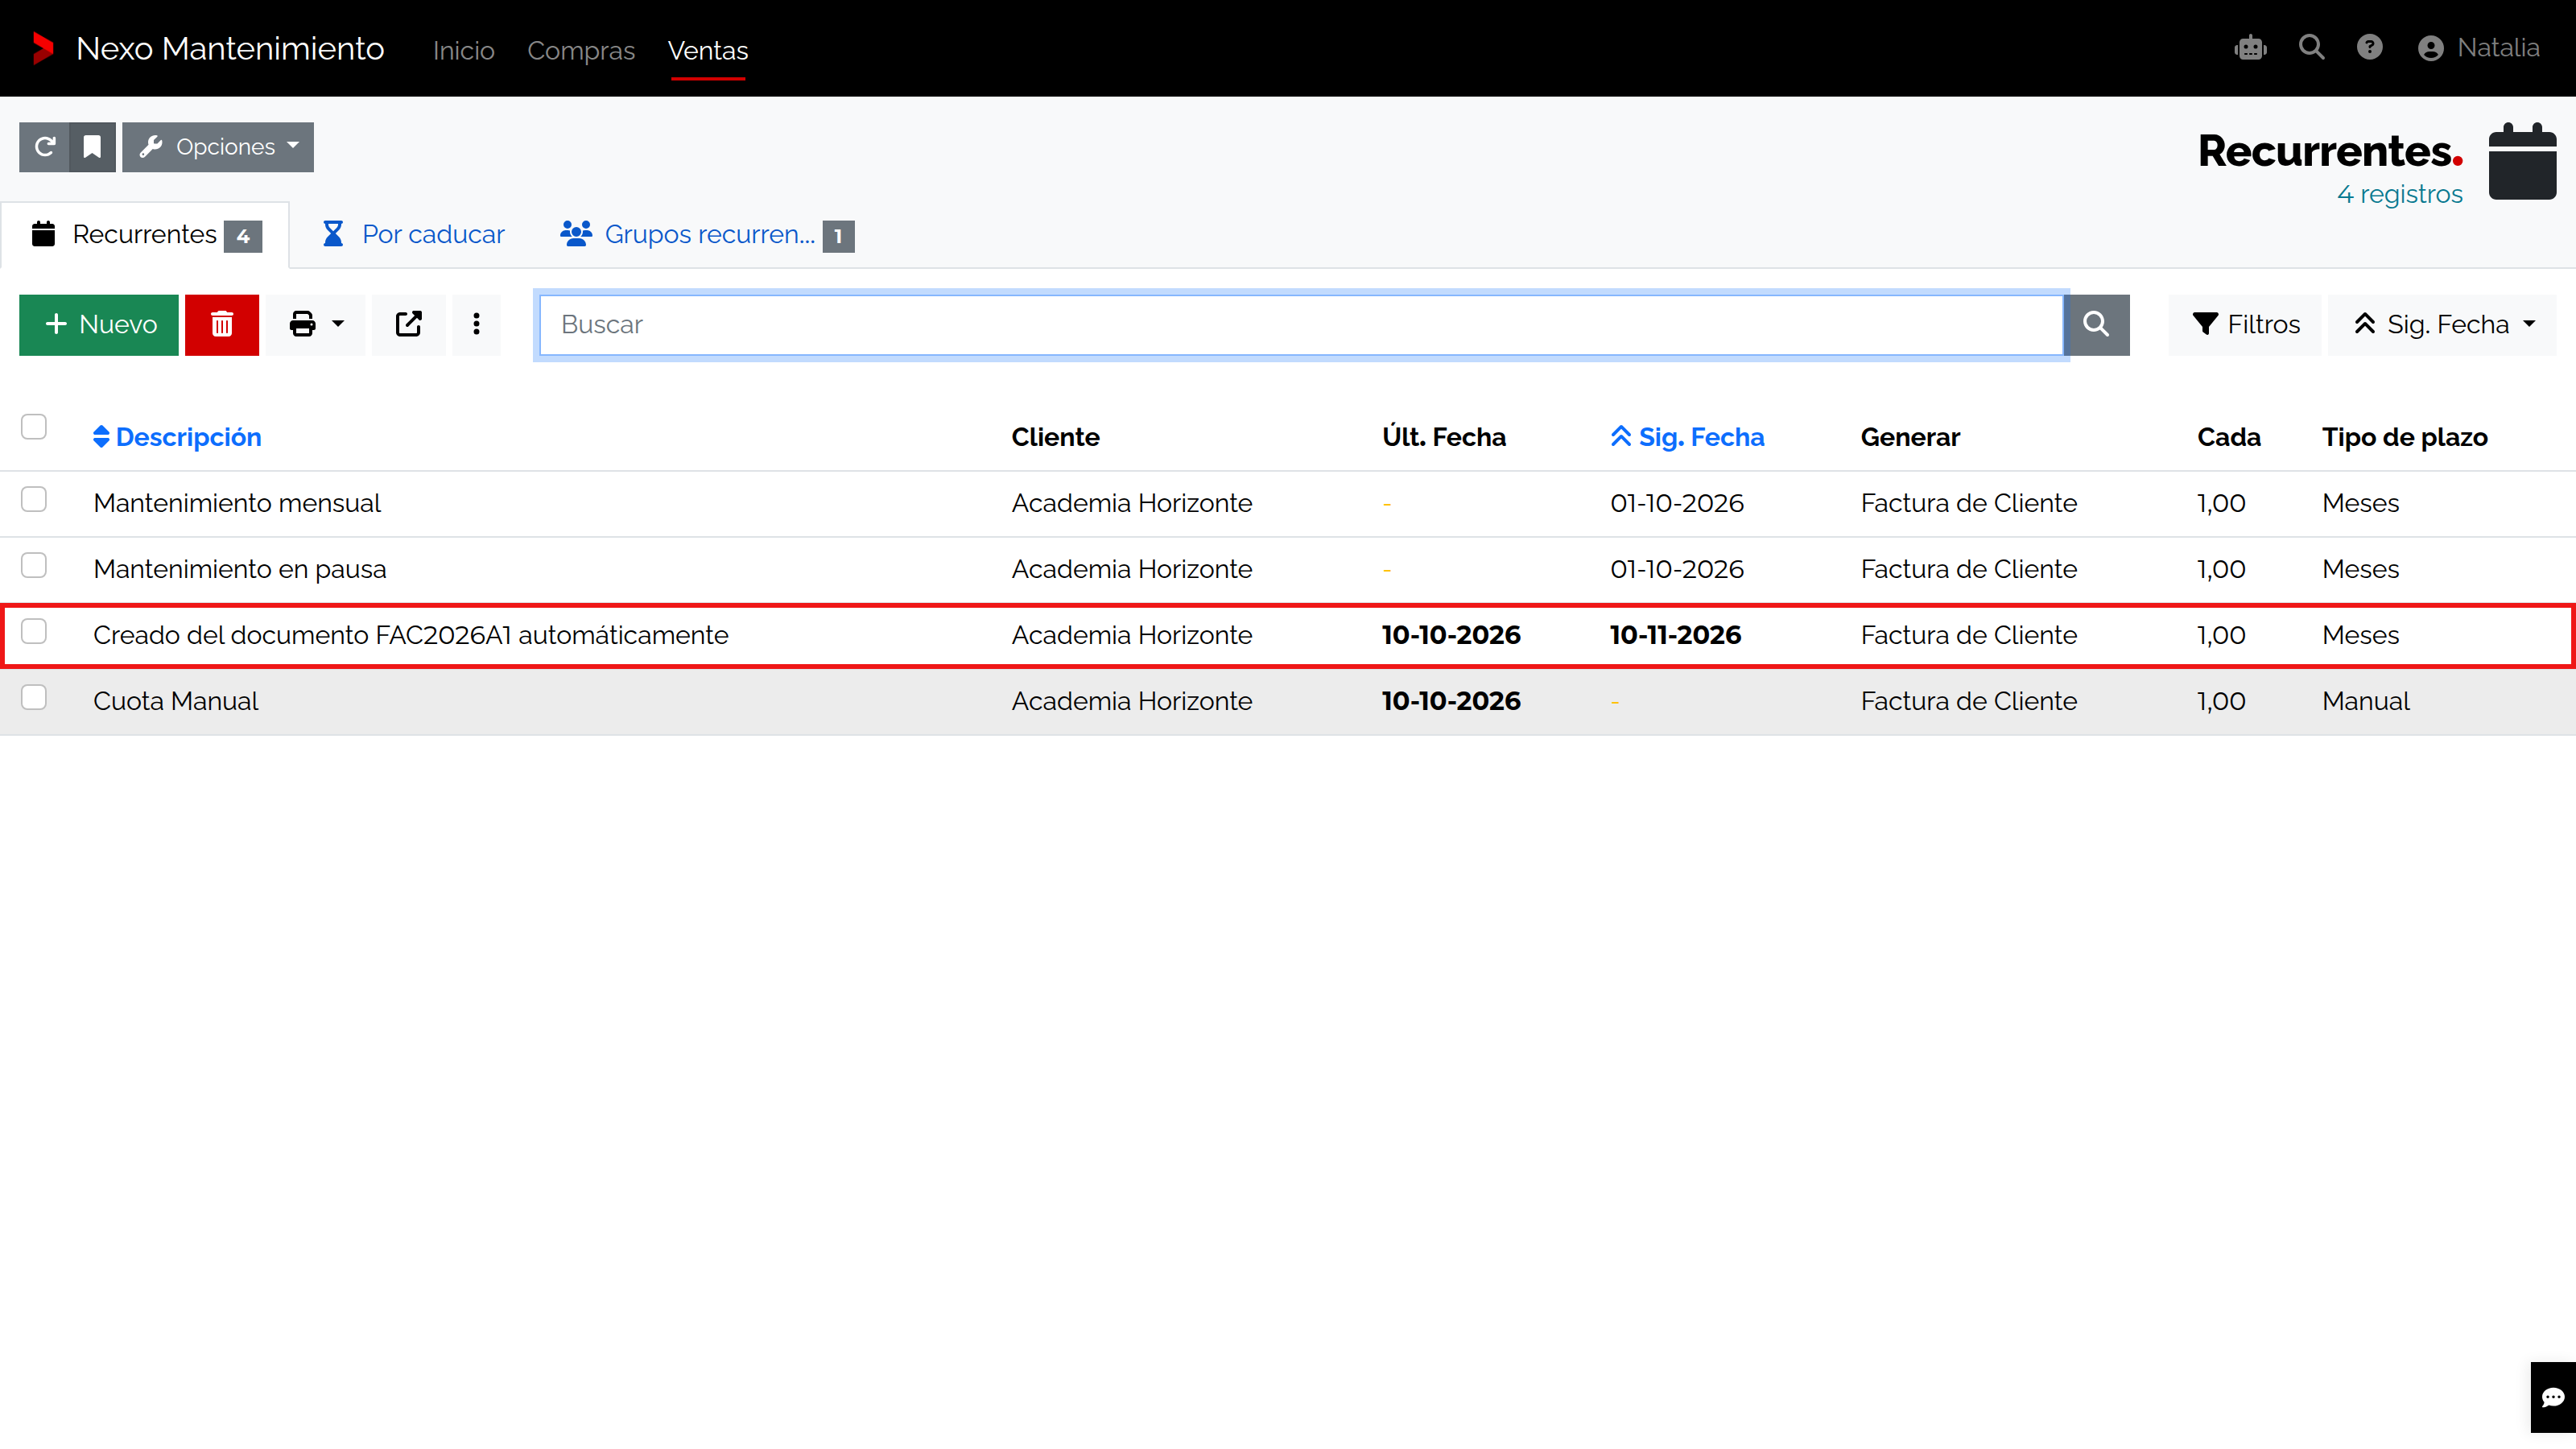This screenshot has width=2576, height=1449.
Task: Toggle the select-all header checkbox
Action: [x=34, y=427]
